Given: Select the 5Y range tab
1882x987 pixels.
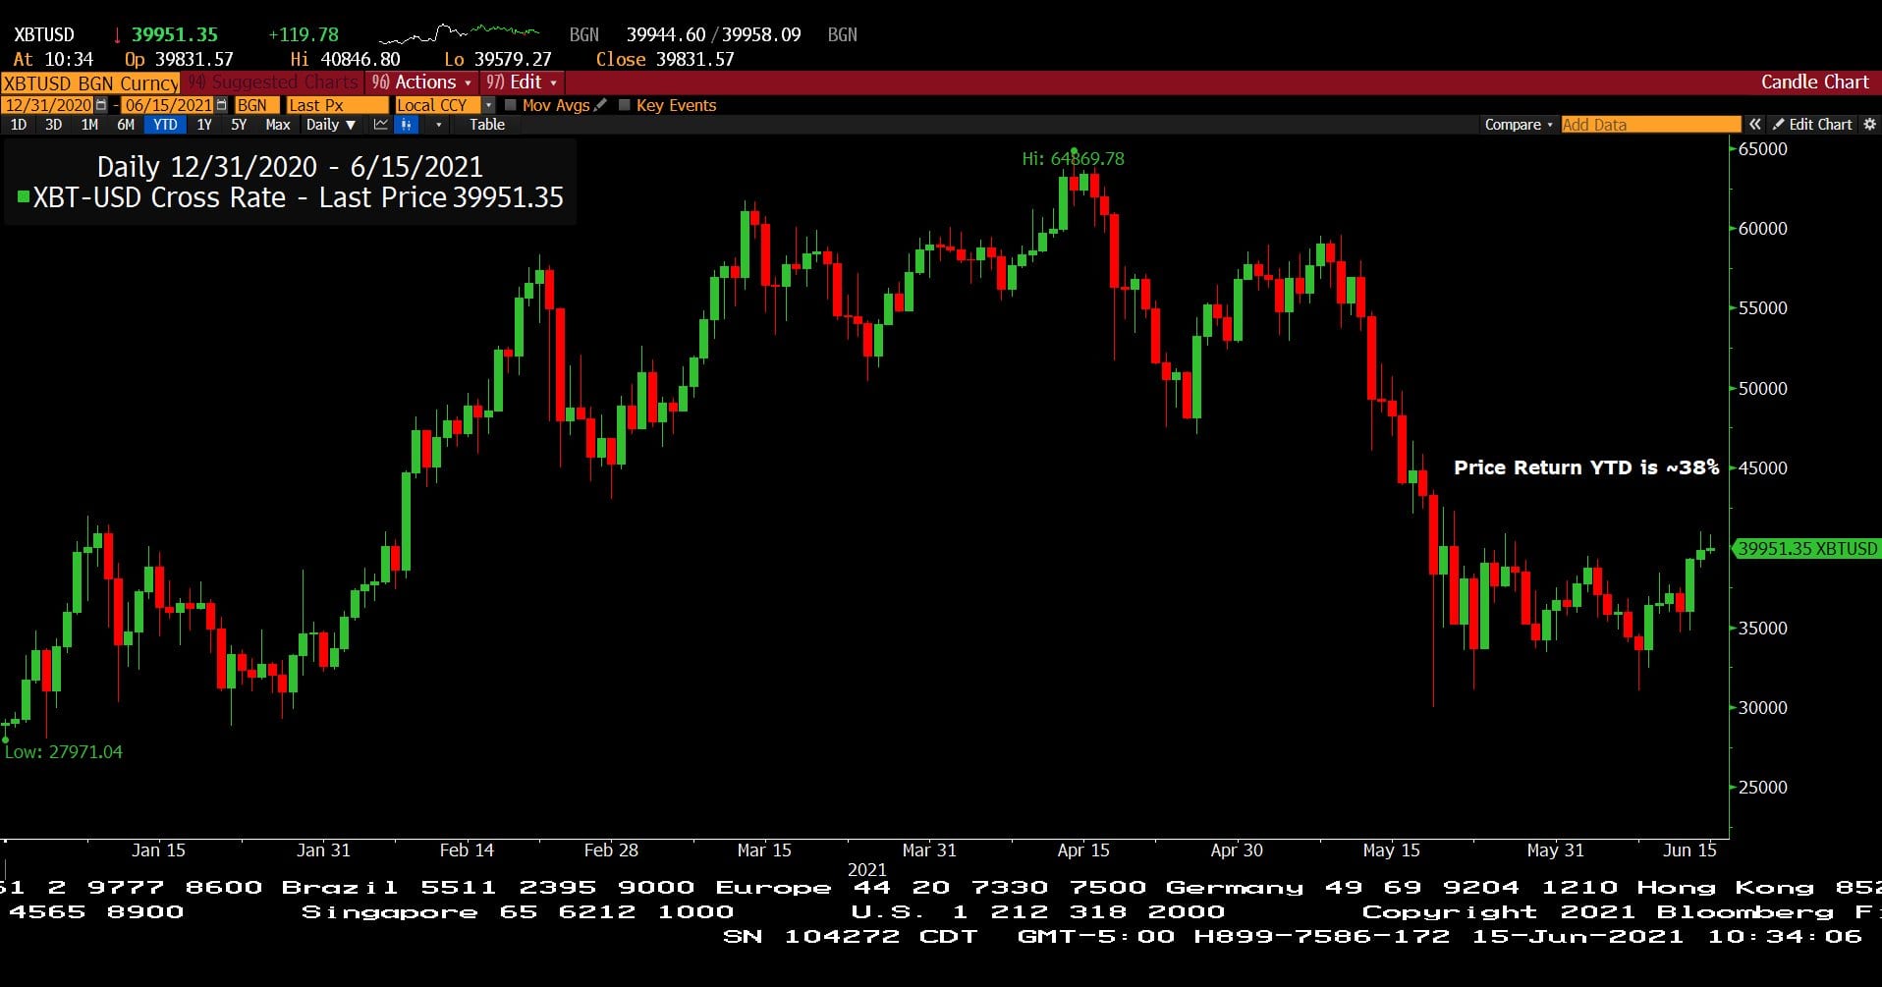Looking at the screenshot, I should click(x=239, y=125).
